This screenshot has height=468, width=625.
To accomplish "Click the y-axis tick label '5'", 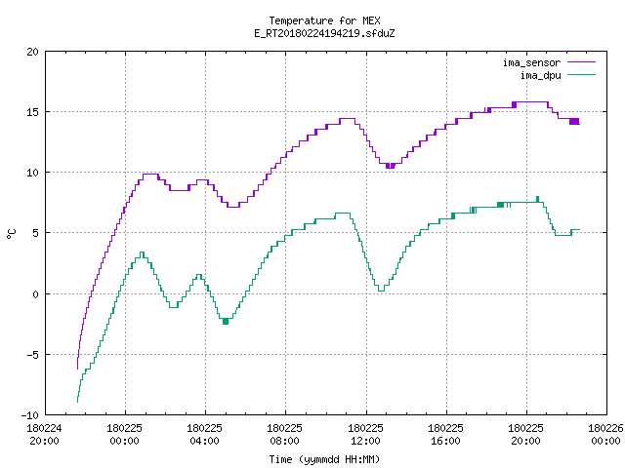I will coord(35,233).
